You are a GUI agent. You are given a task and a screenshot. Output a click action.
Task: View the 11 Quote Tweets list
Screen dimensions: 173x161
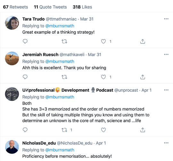pos(50,7)
